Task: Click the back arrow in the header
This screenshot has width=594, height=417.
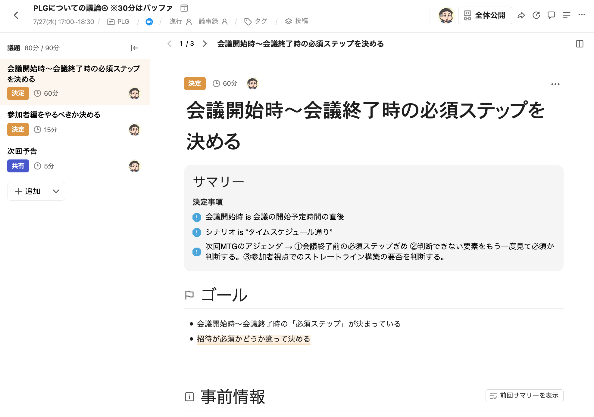Action: (x=16, y=15)
